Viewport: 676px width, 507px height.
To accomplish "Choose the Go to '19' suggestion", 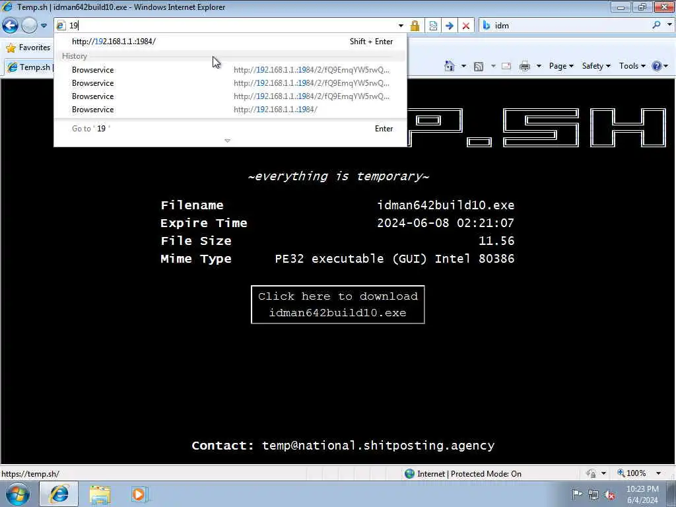I will pyautogui.click(x=230, y=129).
